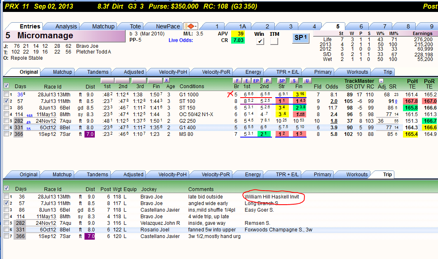Click the SP button above the Str column
This screenshot has width=438, height=259.
coord(282,81)
